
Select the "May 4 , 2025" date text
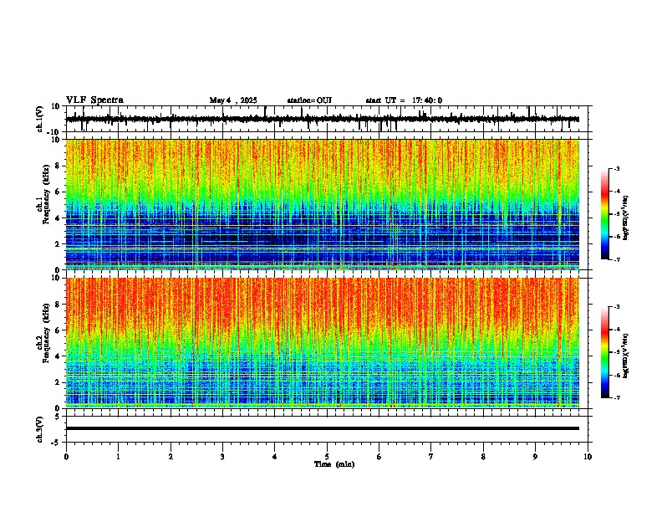tap(233, 100)
